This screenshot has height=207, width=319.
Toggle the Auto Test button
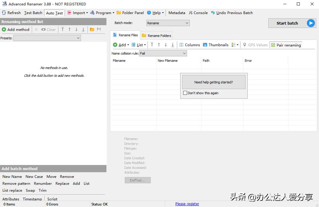(54, 13)
